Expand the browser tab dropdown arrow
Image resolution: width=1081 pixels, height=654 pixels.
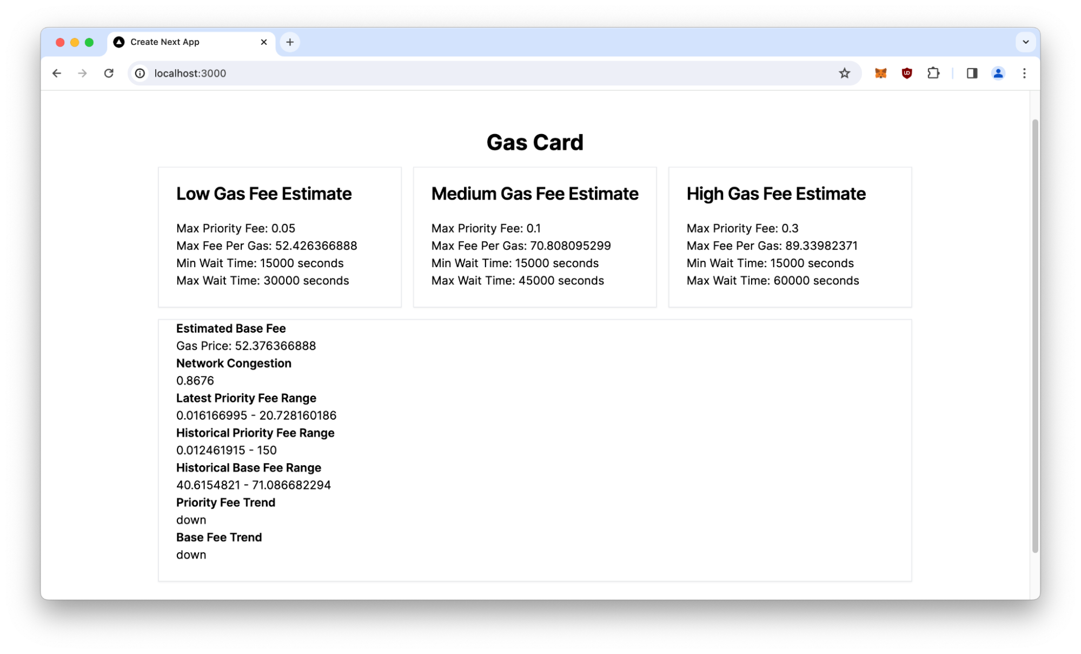pos(1025,41)
